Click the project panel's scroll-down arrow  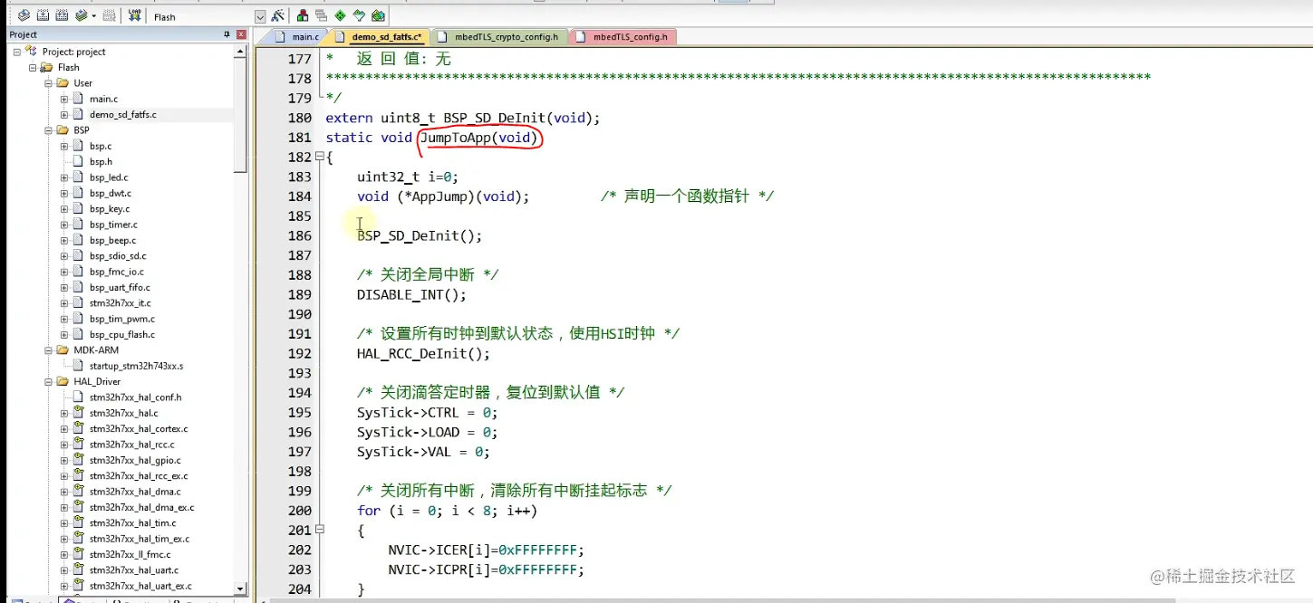pos(240,588)
